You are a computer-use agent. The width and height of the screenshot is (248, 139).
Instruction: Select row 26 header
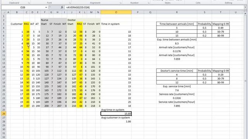[4, 114]
